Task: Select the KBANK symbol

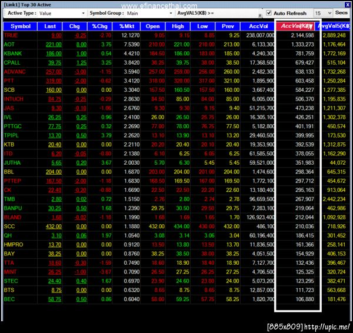Action: (x=13, y=54)
